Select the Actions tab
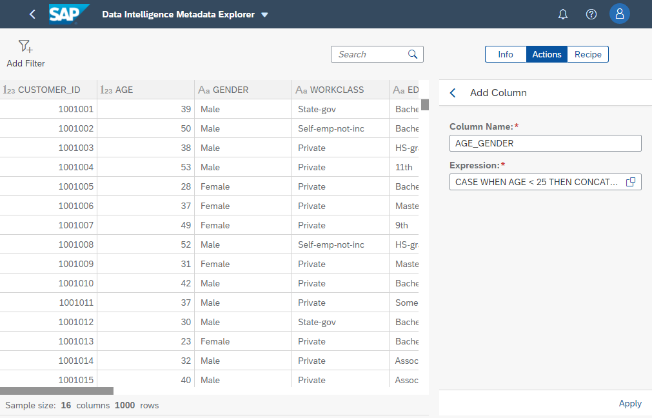The height and width of the screenshot is (418, 652). coord(546,54)
